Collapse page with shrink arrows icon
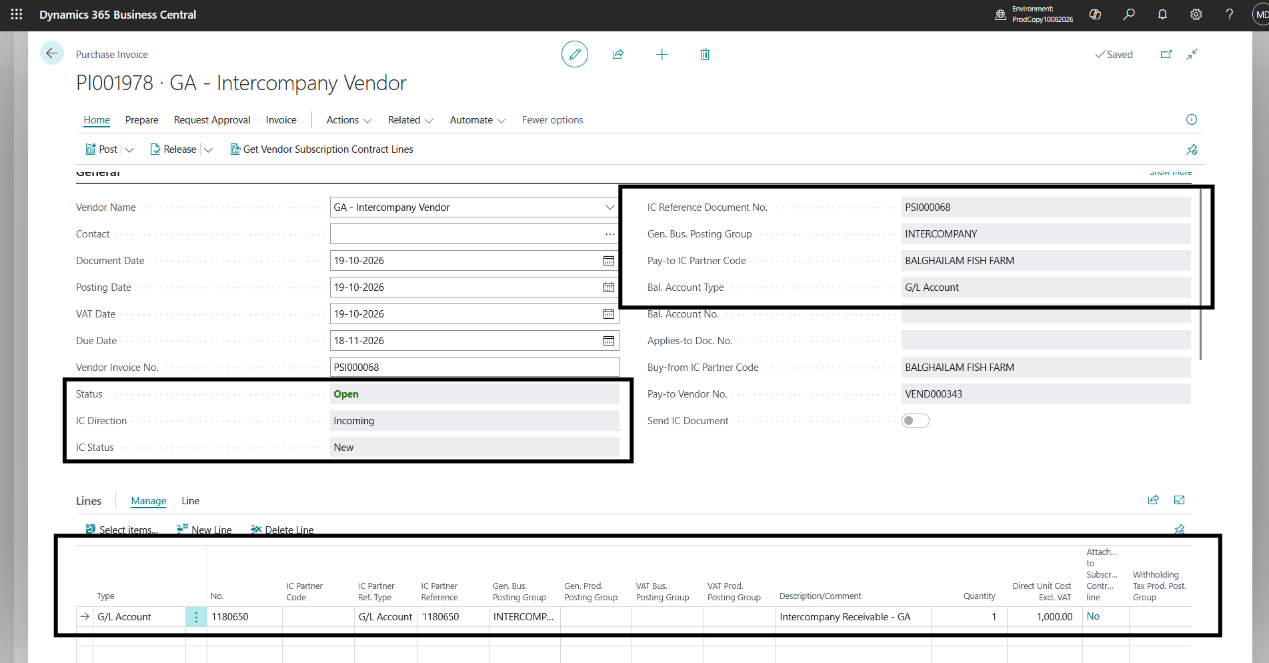The height and width of the screenshot is (663, 1269). click(x=1192, y=55)
